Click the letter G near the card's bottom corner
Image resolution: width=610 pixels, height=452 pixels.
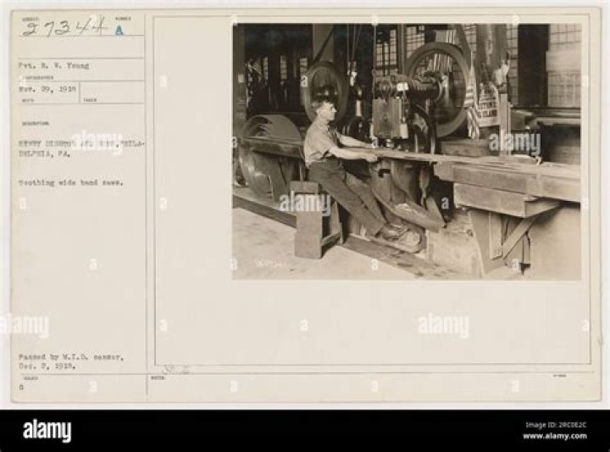pyautogui.click(x=21, y=388)
